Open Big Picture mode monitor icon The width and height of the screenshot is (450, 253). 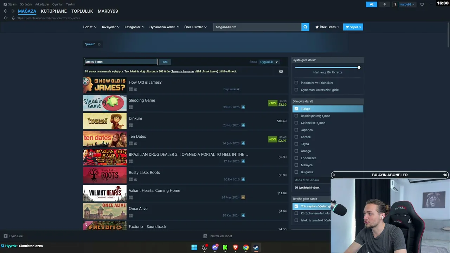[x=422, y=4]
